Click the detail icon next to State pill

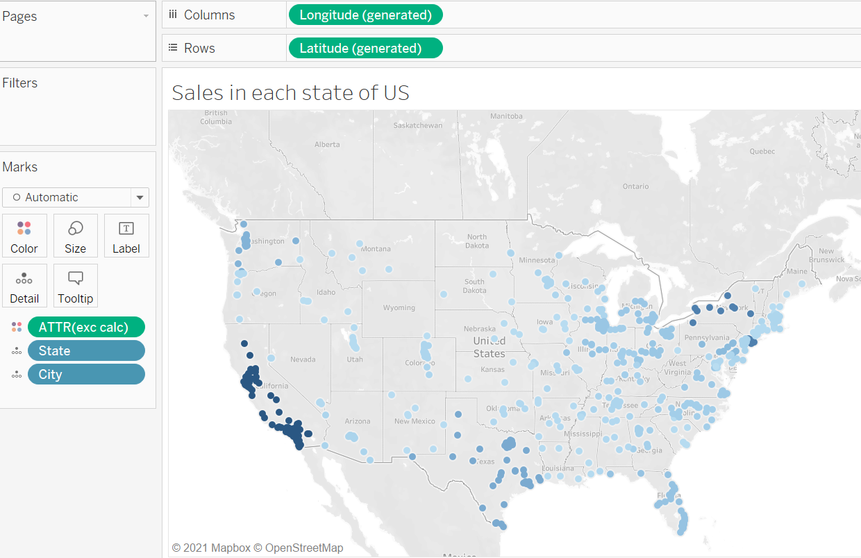point(17,351)
